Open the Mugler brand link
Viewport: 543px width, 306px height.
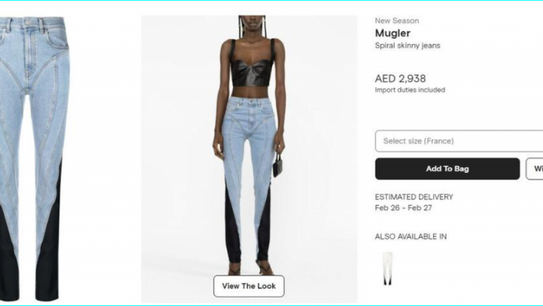(x=393, y=33)
